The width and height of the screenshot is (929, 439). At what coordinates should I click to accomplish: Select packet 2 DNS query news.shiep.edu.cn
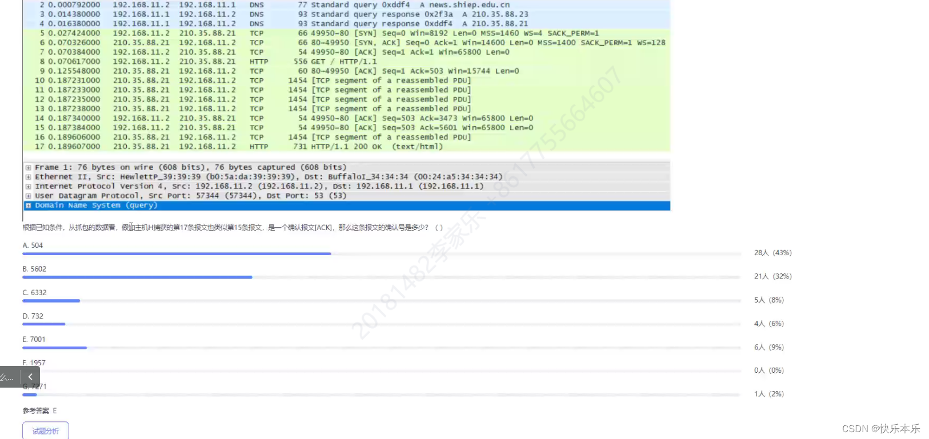[346, 5]
